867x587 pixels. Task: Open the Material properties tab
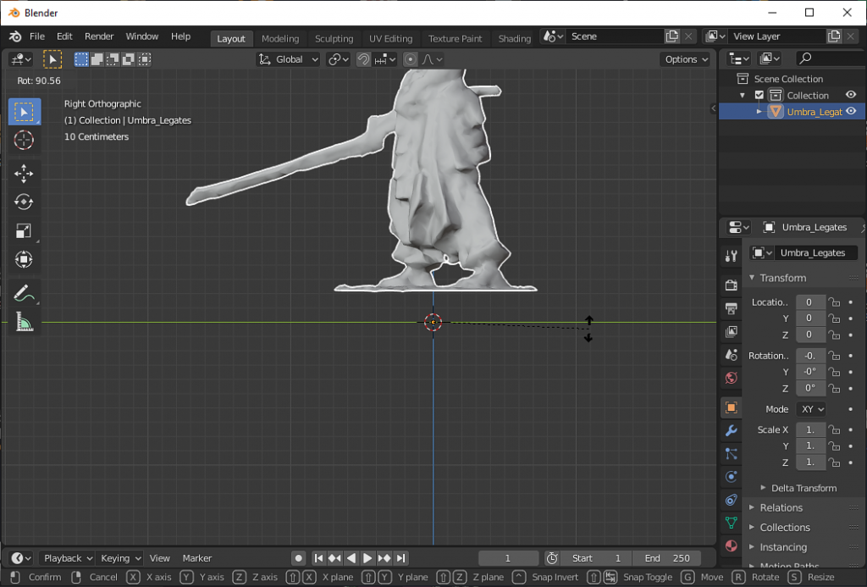[x=731, y=547]
